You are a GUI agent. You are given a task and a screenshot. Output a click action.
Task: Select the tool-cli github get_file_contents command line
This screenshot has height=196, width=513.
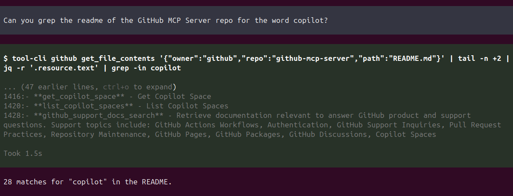point(256,58)
